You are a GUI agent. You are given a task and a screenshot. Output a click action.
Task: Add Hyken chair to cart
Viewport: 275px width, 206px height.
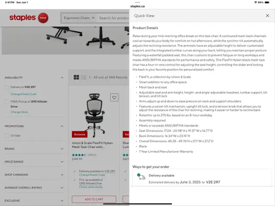coord(94,199)
